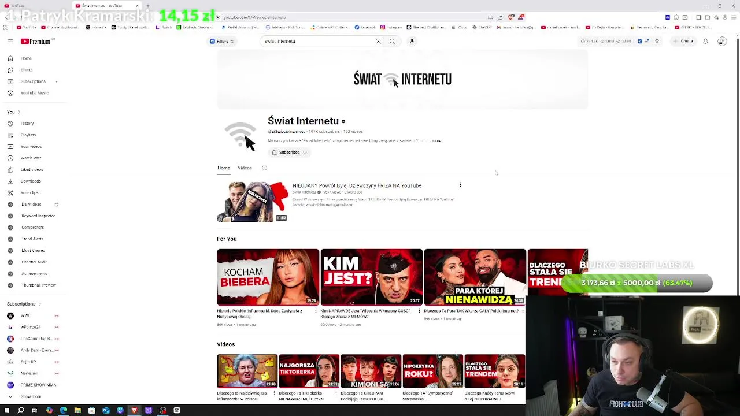Open Competitors tool
Screen dimensions: 740x416
coord(32,227)
